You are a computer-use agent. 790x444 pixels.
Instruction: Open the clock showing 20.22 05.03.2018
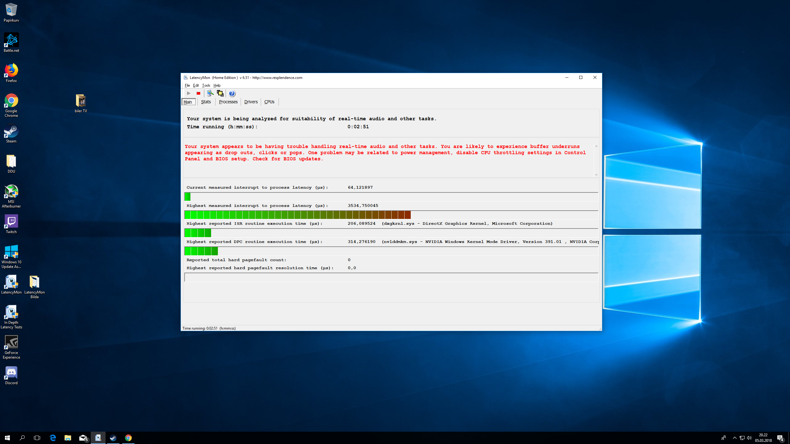click(763, 438)
